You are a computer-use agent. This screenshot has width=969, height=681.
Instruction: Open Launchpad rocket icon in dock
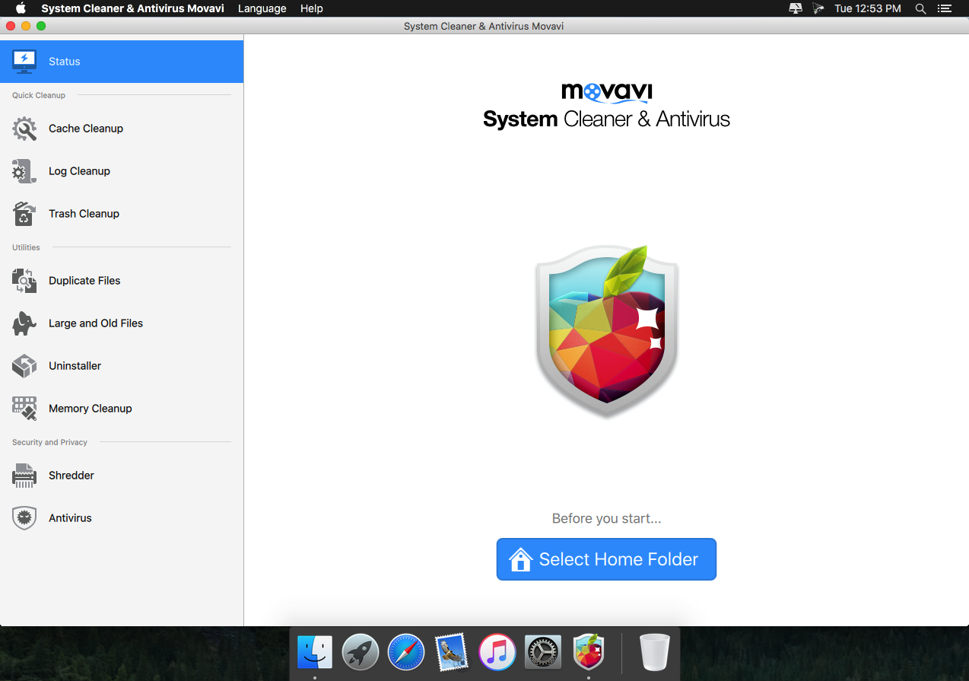click(361, 652)
